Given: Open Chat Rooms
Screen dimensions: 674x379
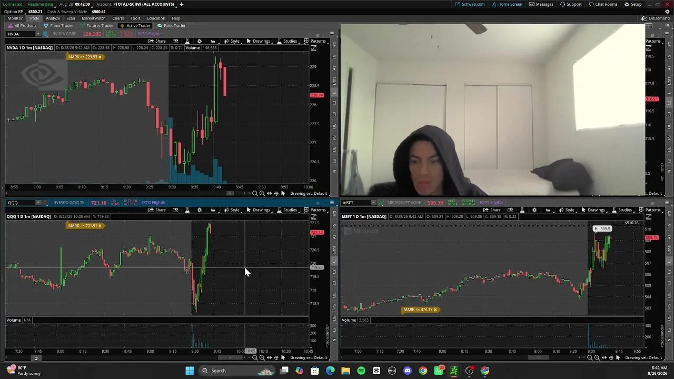Looking at the screenshot, I should [x=603, y=4].
